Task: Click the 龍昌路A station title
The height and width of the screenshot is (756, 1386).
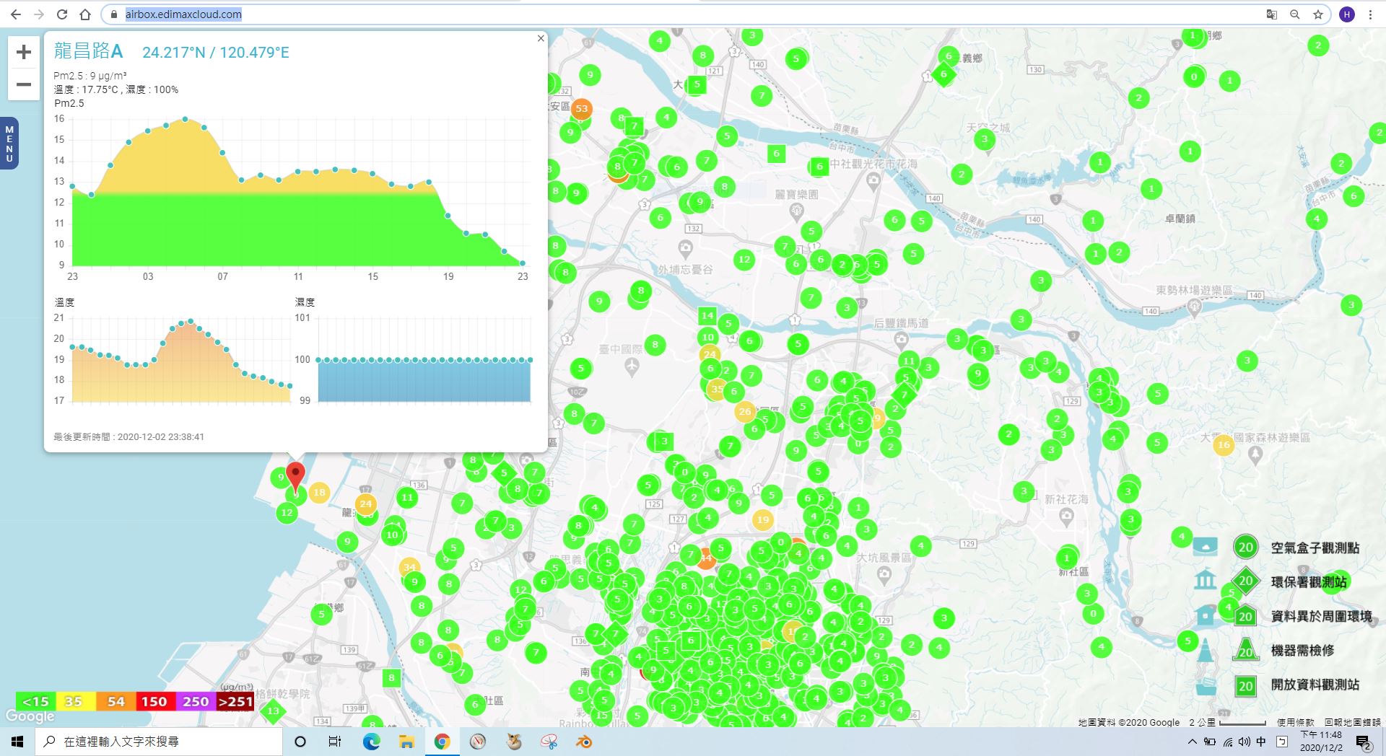Action: (x=89, y=51)
